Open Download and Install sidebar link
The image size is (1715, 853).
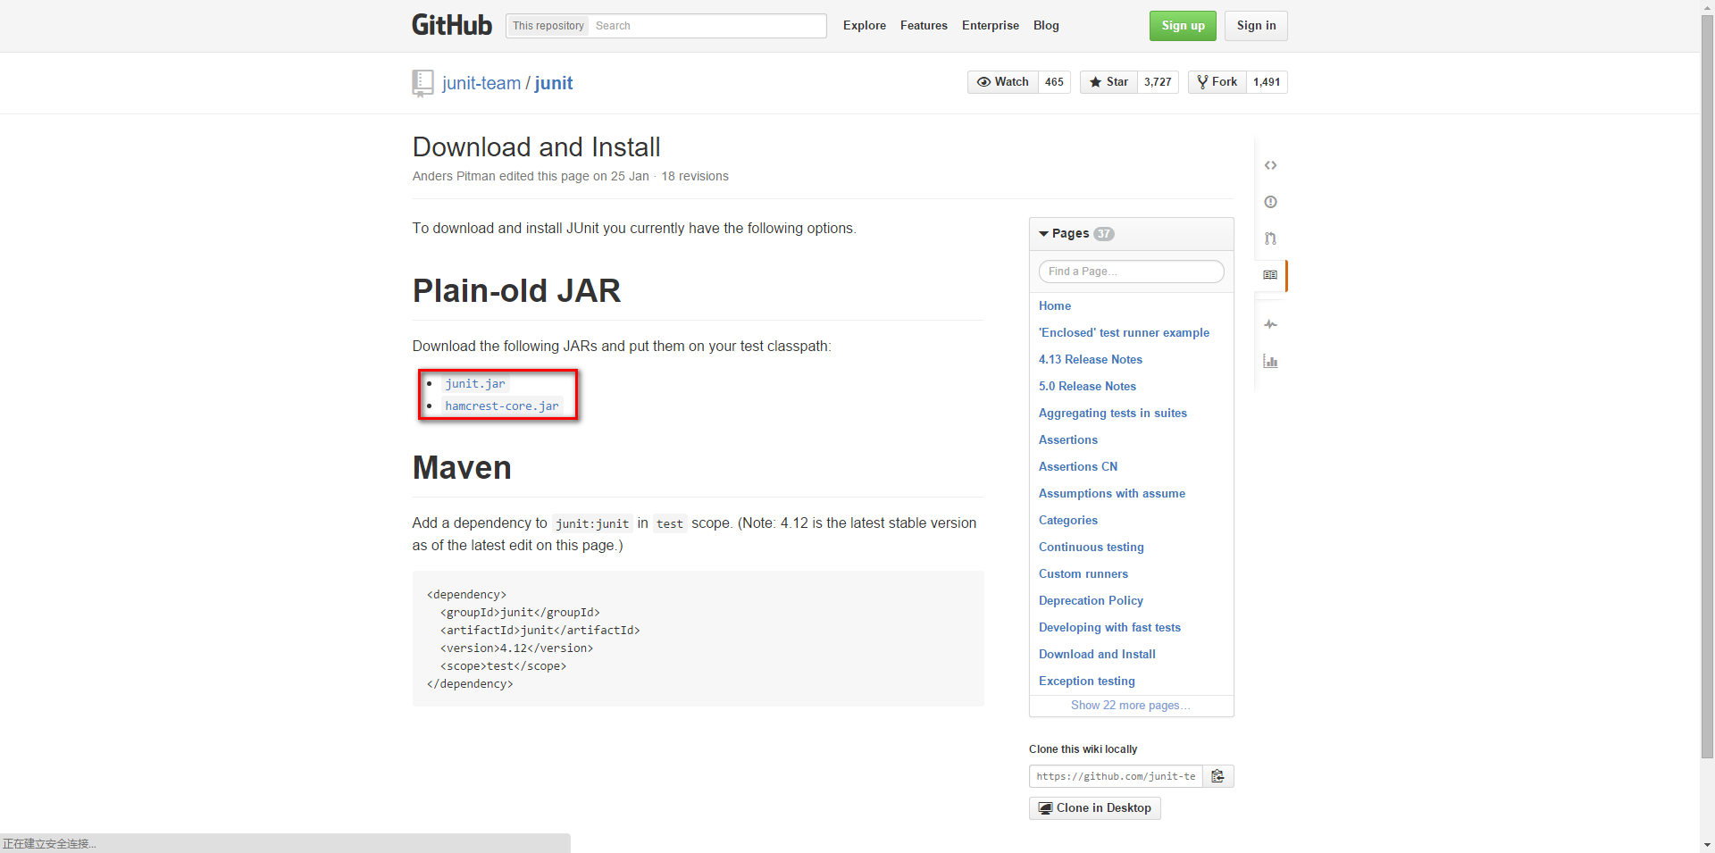[x=1097, y=654]
